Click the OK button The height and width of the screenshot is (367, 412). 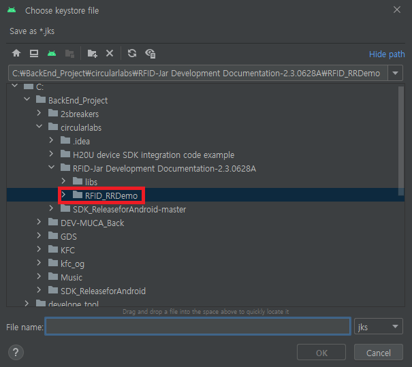[321, 352]
